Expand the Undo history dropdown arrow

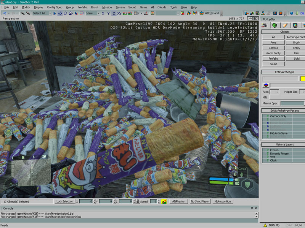(x=9, y=13)
